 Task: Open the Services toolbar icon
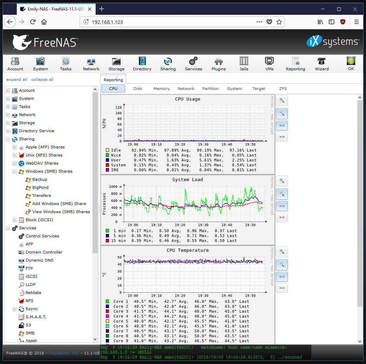(193, 64)
